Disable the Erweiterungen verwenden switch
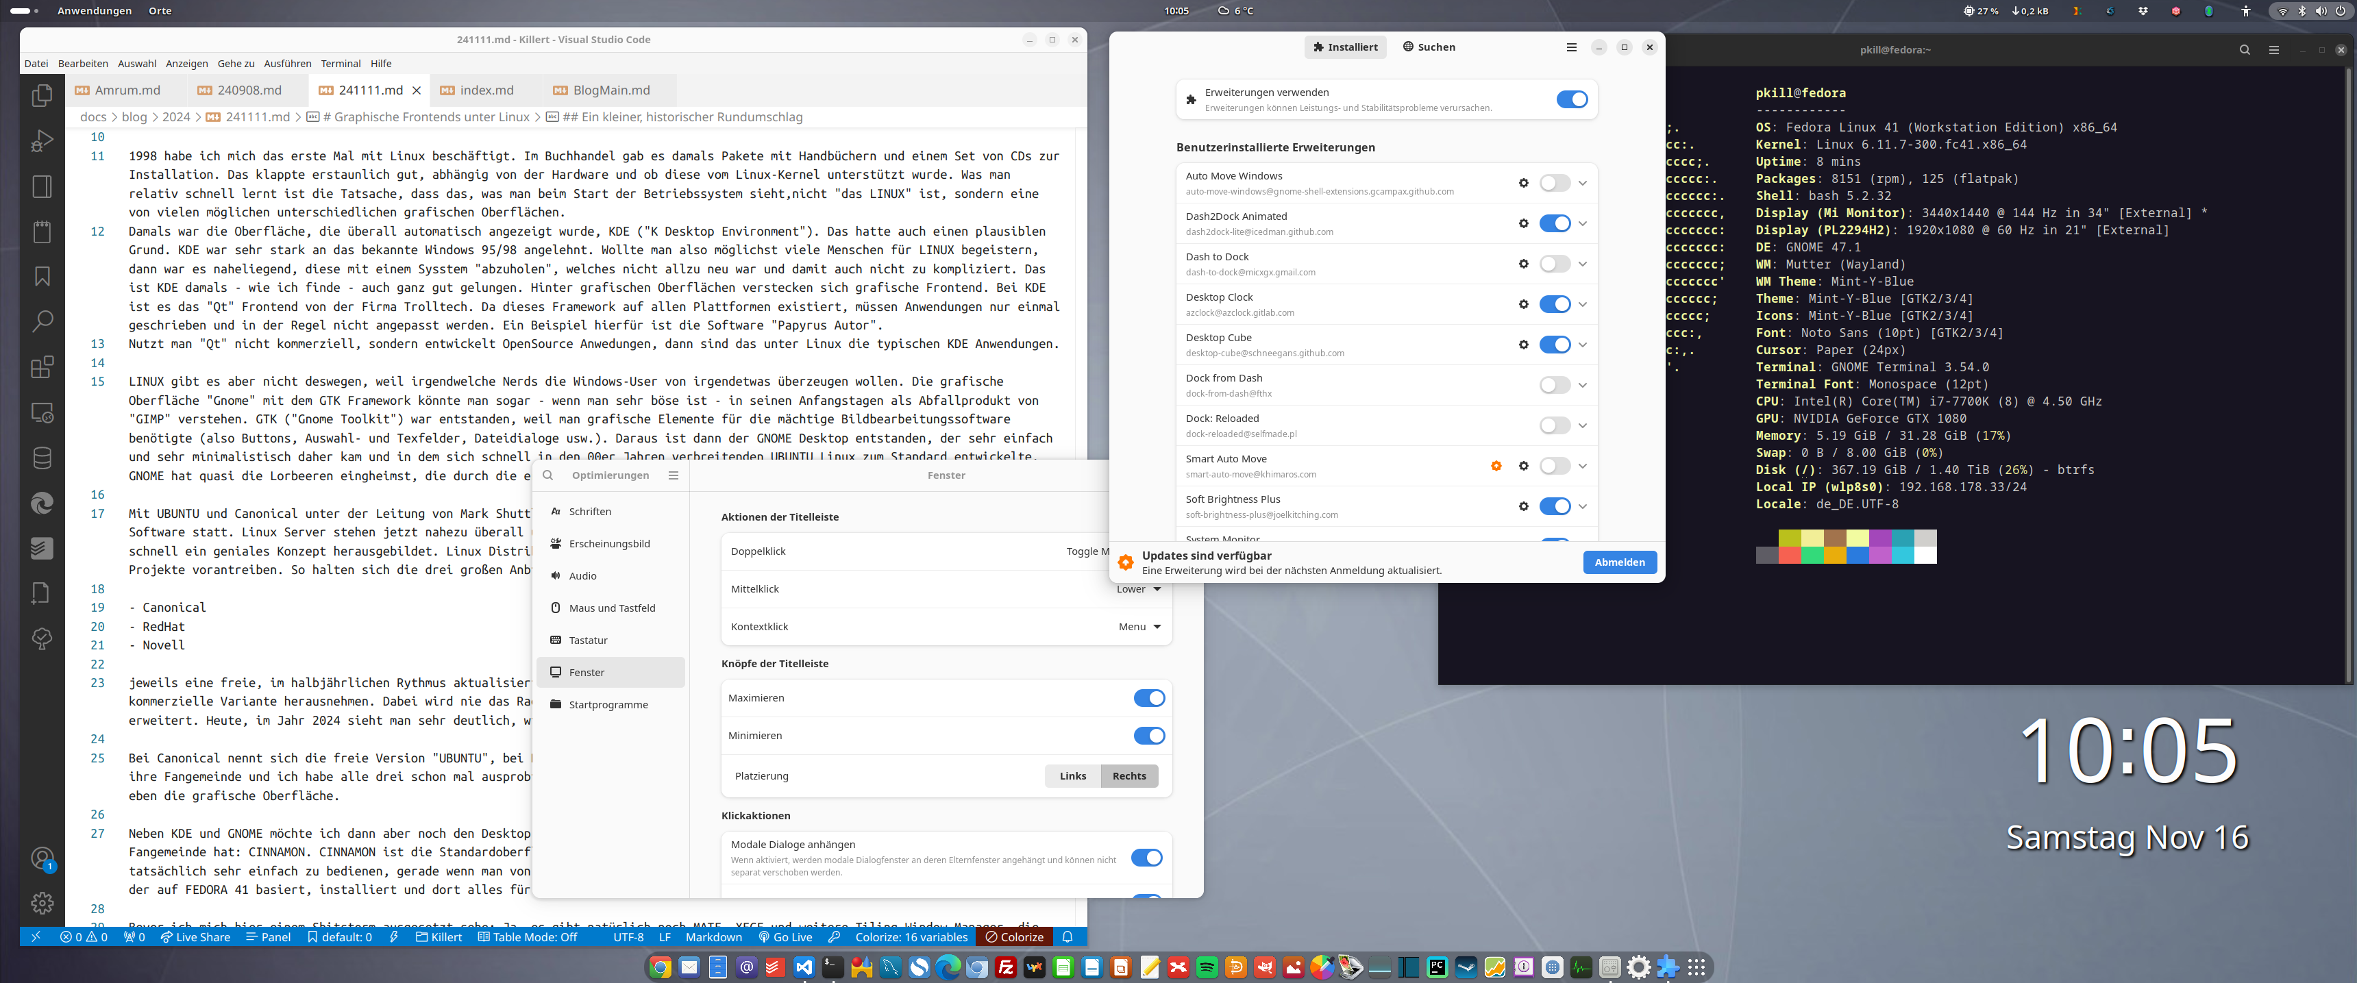Viewport: 2357px width, 983px height. tap(1572, 100)
